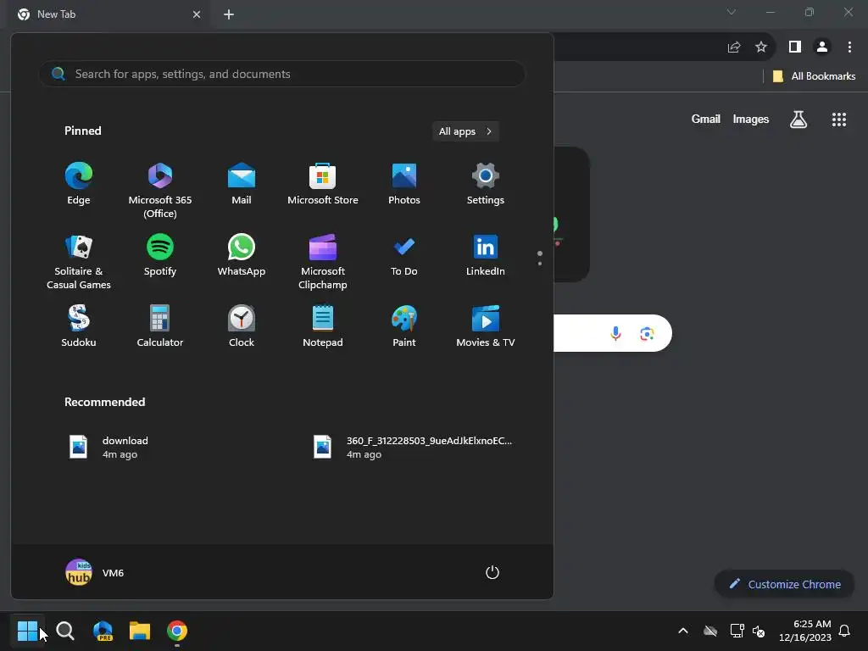This screenshot has width=868, height=651.
Task: Open Chrome profile menu
Action: (822, 47)
